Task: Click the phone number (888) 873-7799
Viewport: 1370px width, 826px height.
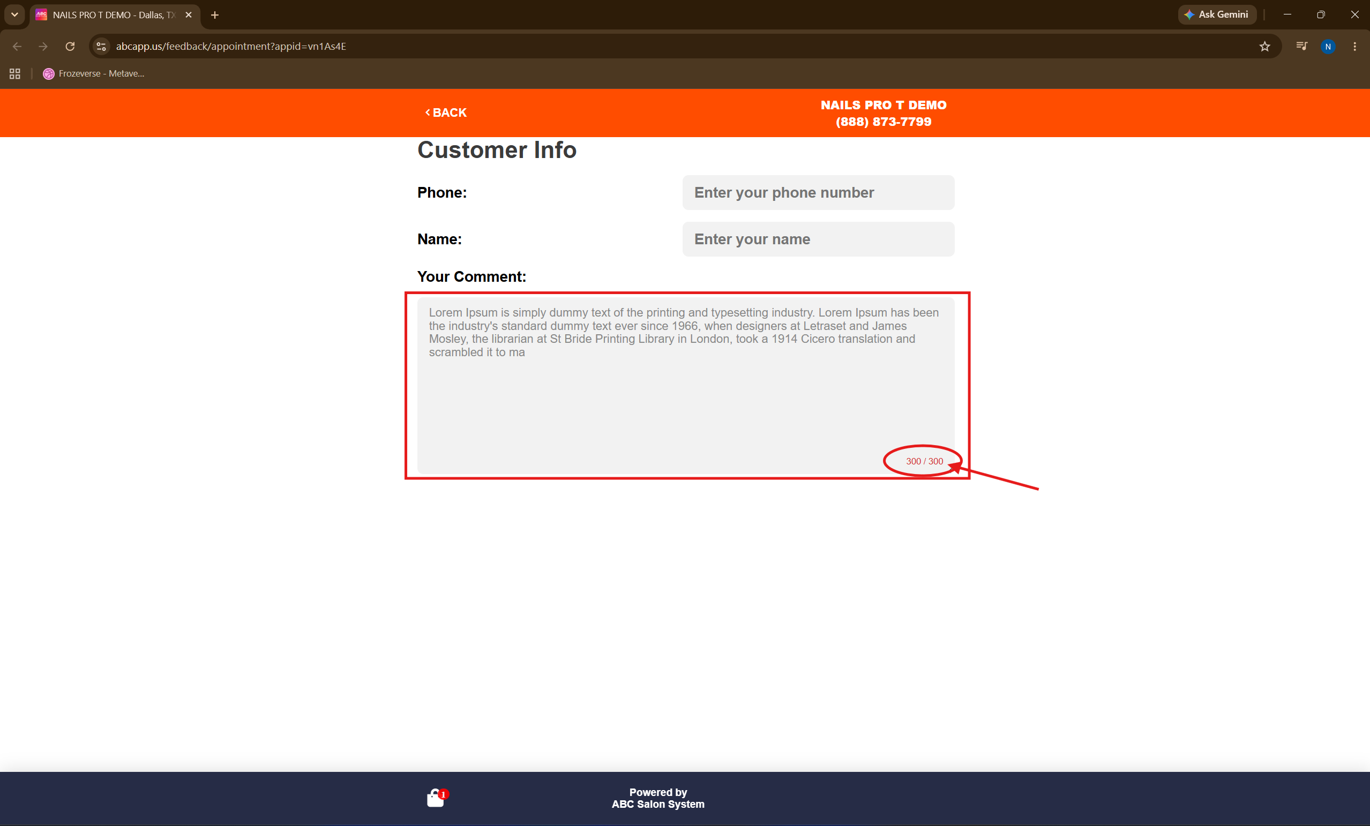Action: [x=883, y=121]
